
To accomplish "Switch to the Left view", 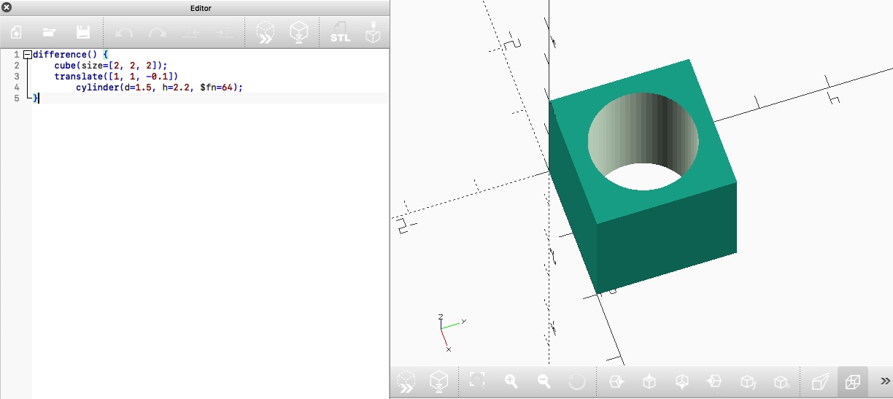I will click(714, 381).
